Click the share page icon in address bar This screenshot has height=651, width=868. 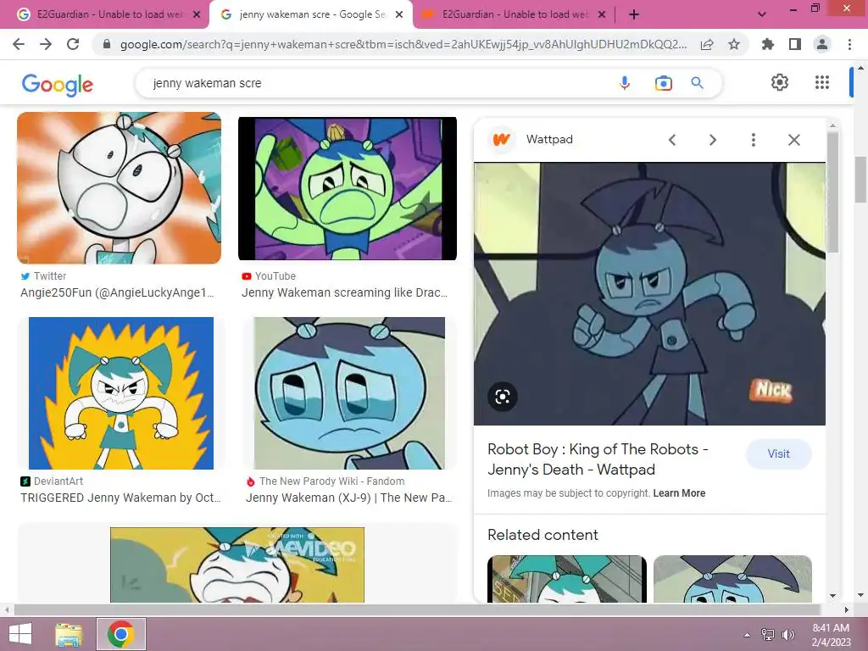707,44
